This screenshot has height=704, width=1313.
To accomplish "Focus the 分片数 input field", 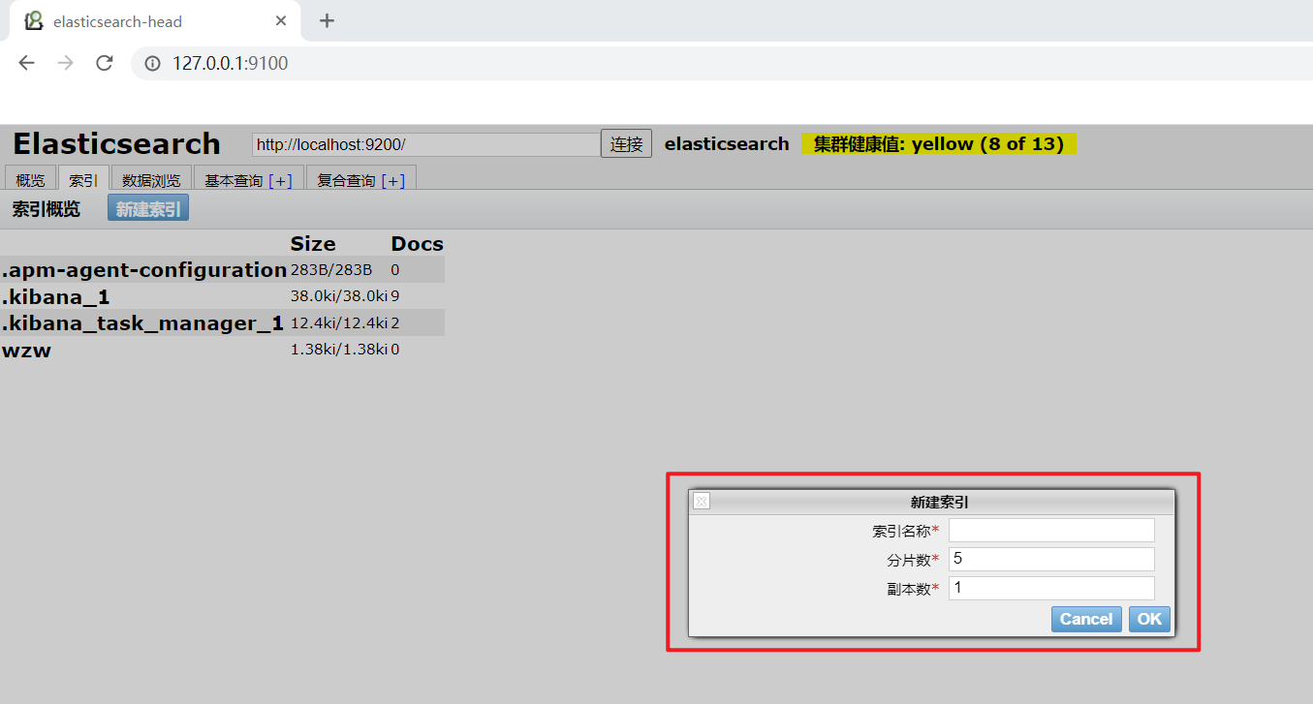I will [1051, 559].
